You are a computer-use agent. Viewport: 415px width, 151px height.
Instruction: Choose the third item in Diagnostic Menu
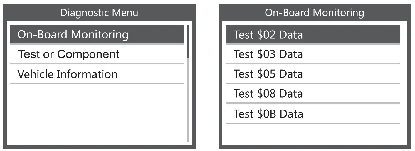tap(97, 74)
